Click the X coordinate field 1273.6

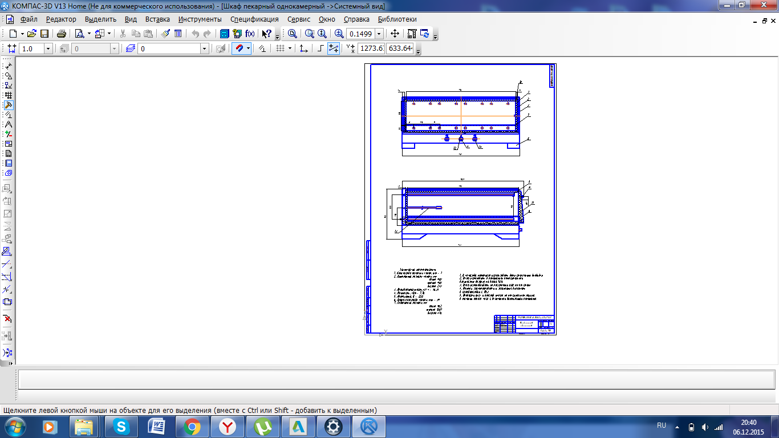click(x=371, y=48)
